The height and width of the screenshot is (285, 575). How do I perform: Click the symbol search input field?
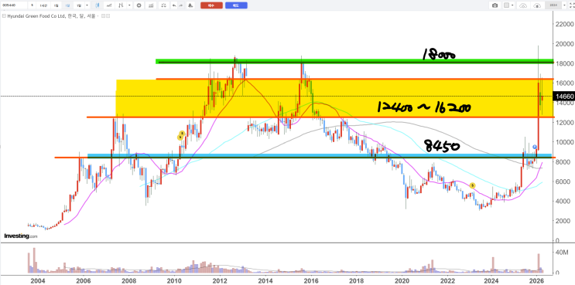[14, 5]
